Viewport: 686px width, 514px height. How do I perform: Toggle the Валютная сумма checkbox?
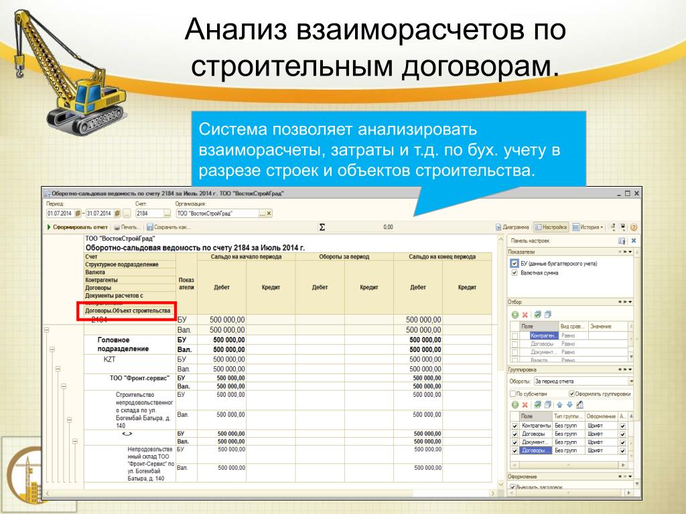514,273
